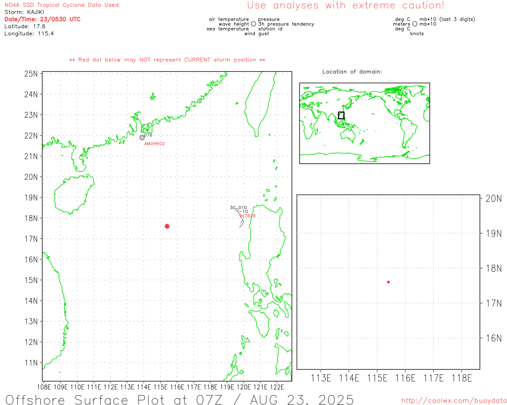Click the red 9V7626 station label

point(248,216)
